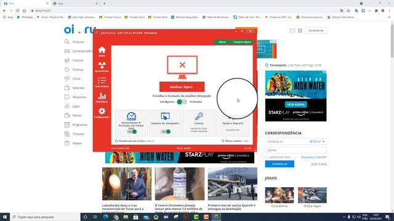Image resolution: width=394 pixels, height=221 pixels.
Task: Open the @hi.ru domain dropdown
Action: tap(317, 142)
